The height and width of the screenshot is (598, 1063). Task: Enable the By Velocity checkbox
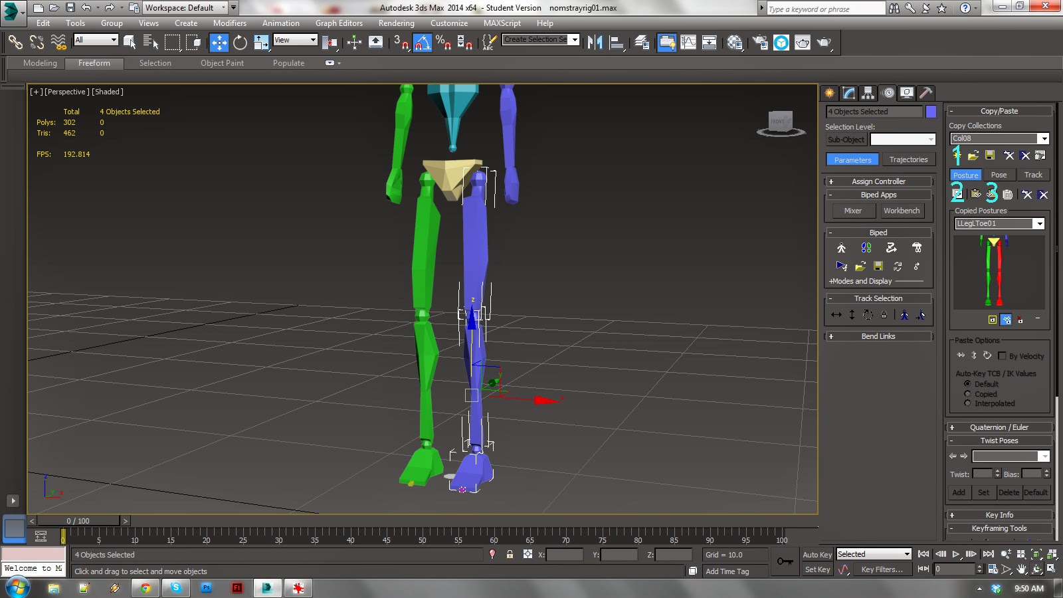1002,356
